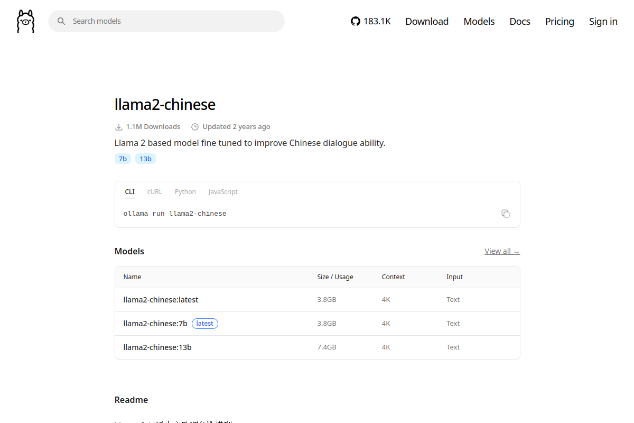Open llama2-chinese:13b model row
Image resolution: width=634 pixels, height=423 pixels.
coord(318,347)
